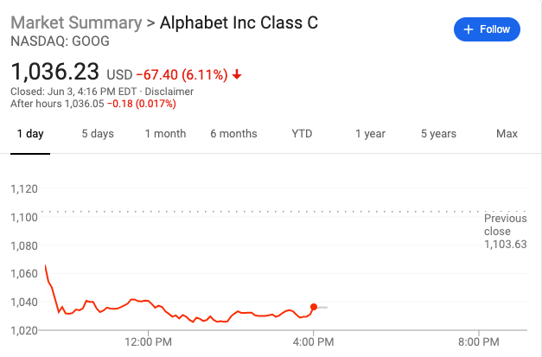Select the YTD range tab
Image resolution: width=542 pixels, height=357 pixels.
pyautogui.click(x=302, y=134)
